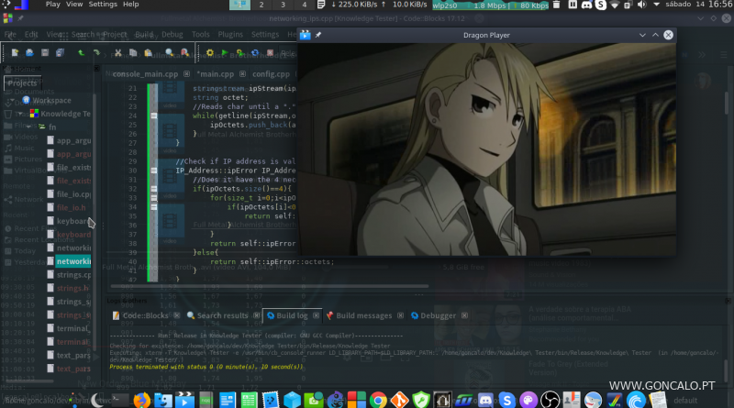Click the Find magnifier icon in toolbar

[167, 53]
